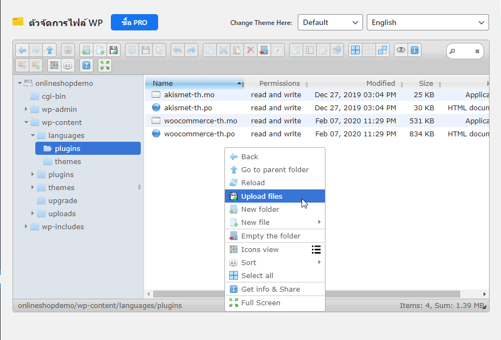Click the Open folder toolbar icon

point(132,50)
